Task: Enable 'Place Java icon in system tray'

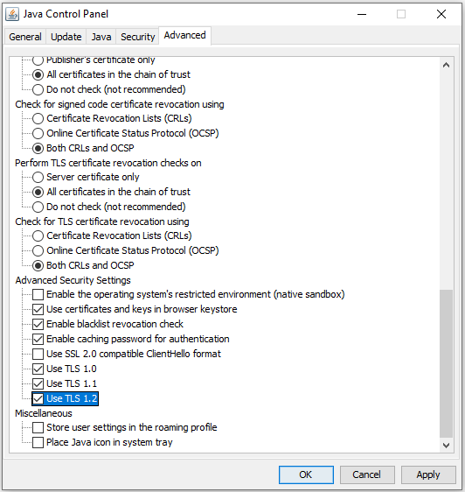Action: coord(38,442)
